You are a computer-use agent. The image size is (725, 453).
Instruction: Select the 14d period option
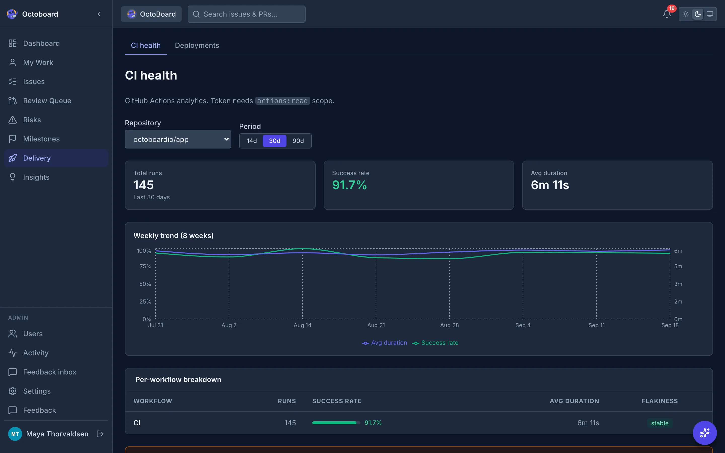pos(252,141)
